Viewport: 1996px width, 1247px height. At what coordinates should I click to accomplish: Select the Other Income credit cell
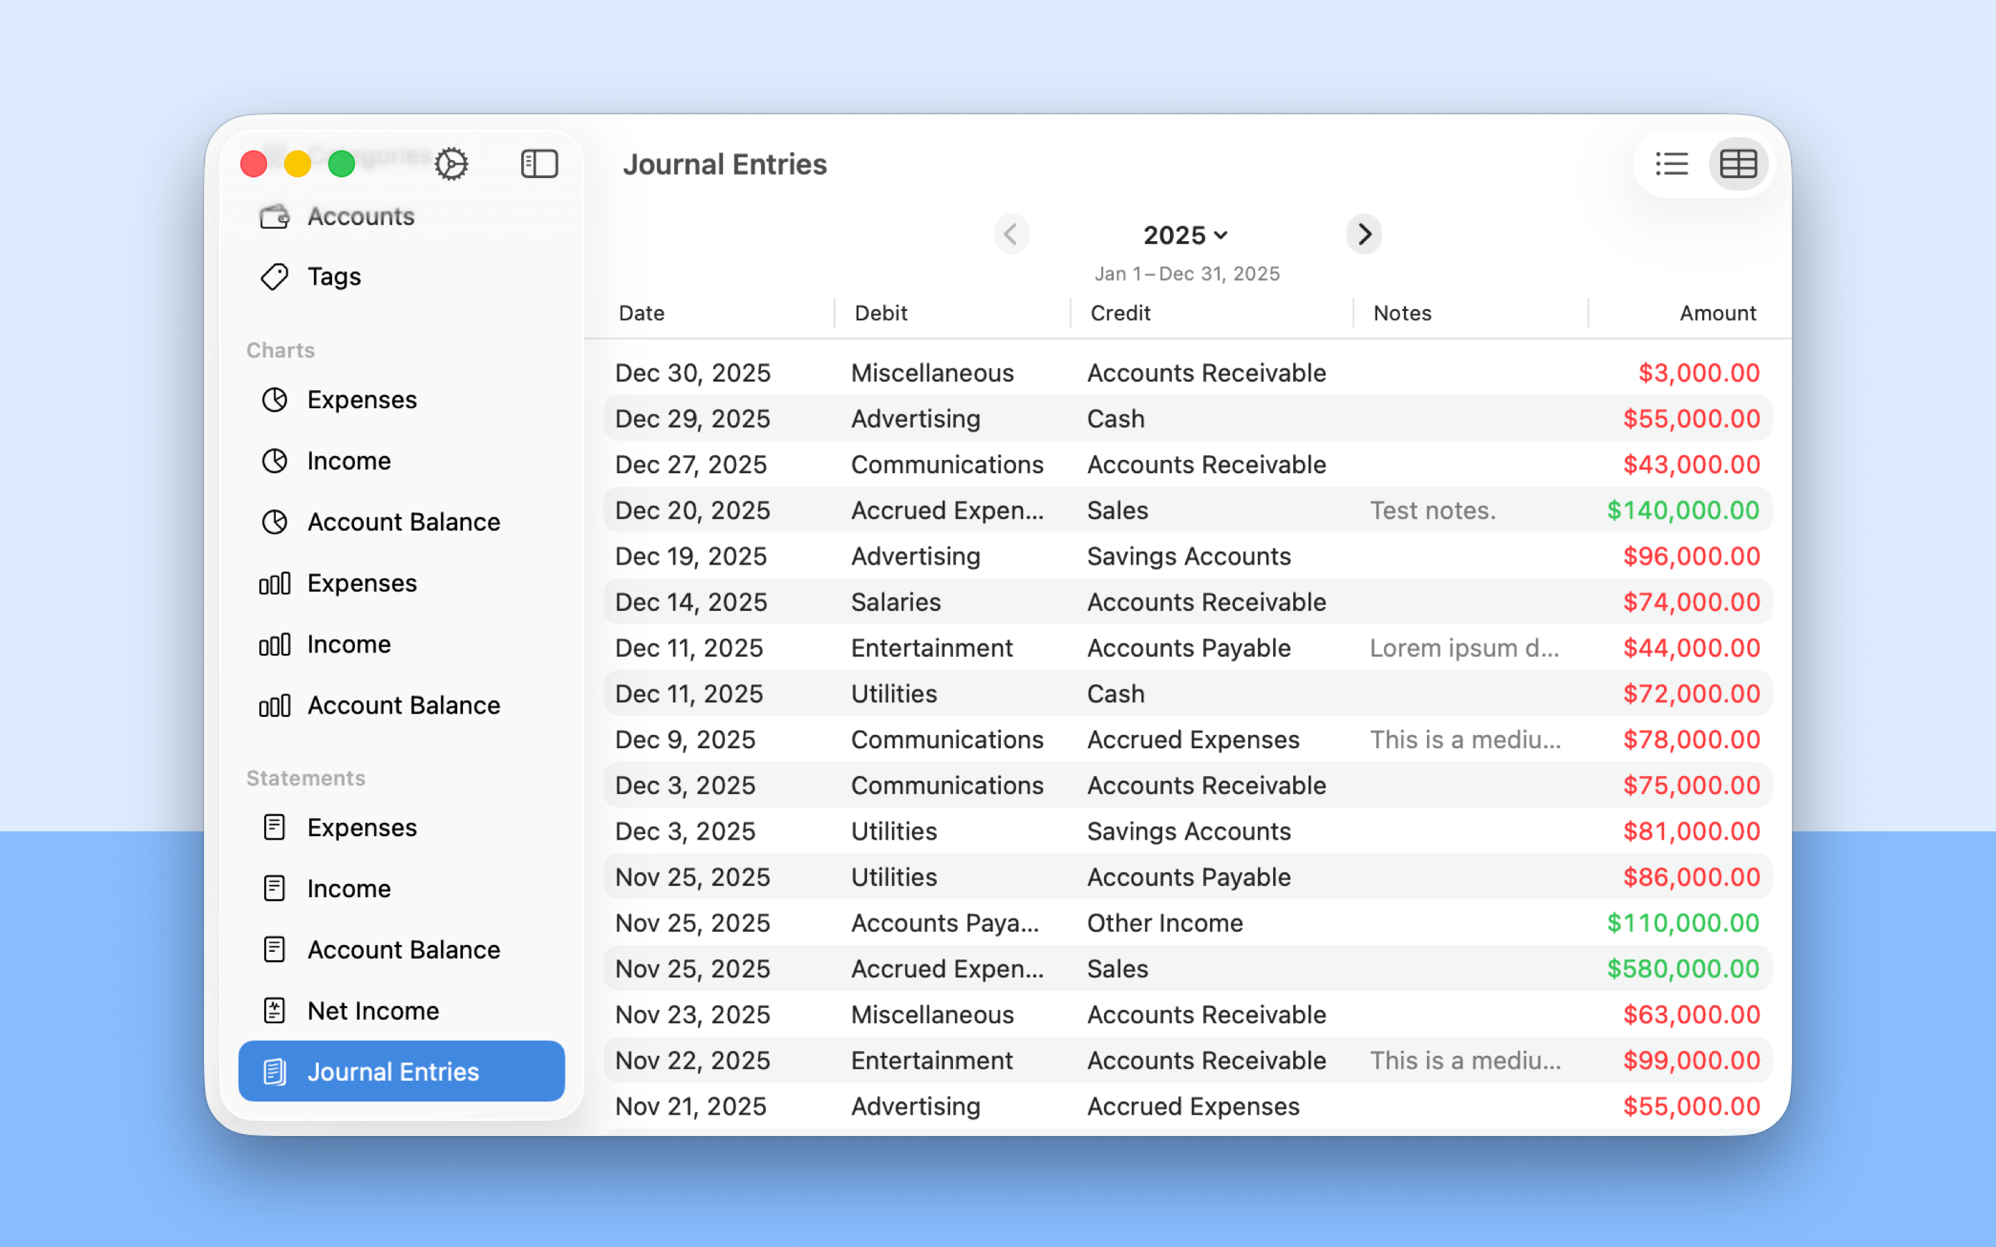[1164, 923]
